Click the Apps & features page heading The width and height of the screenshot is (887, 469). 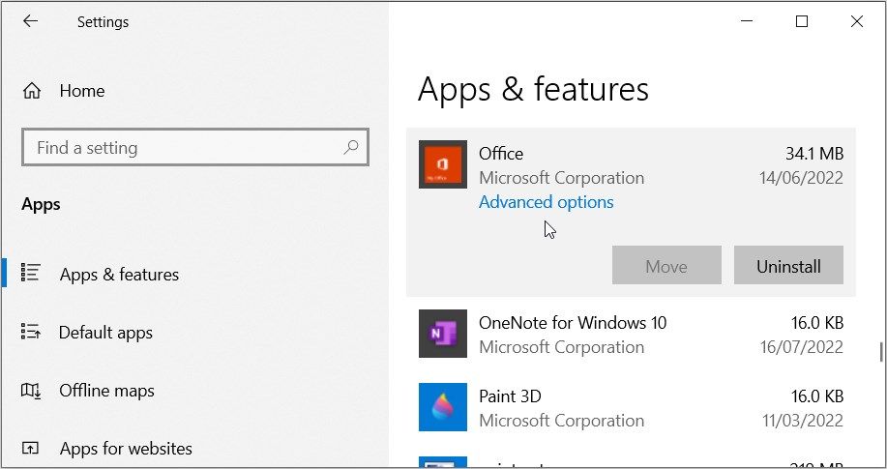click(x=533, y=89)
